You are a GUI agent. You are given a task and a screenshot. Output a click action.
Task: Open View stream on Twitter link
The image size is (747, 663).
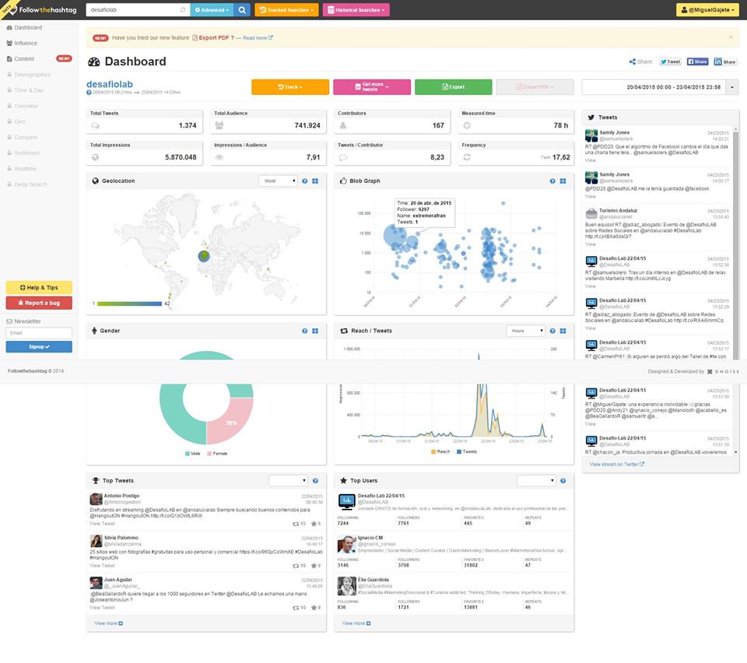(617, 464)
